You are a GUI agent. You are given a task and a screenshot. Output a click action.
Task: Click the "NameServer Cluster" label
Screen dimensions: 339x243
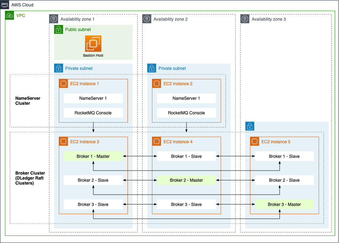[28, 100]
